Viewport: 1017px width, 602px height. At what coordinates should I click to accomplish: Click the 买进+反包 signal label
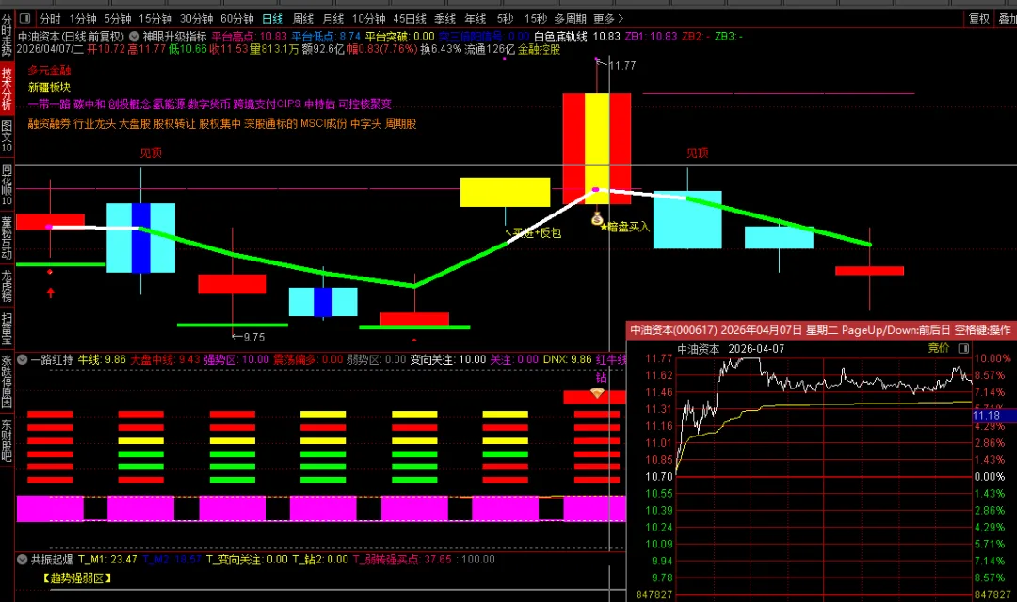533,232
